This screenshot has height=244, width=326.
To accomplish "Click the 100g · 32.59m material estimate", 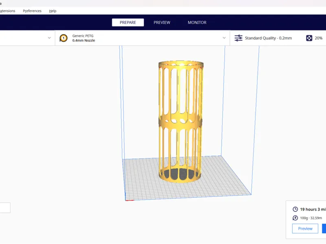I will click(311, 218).
